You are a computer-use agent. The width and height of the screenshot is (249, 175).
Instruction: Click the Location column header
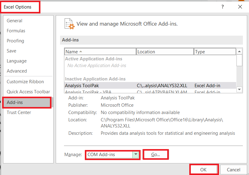[165, 52]
